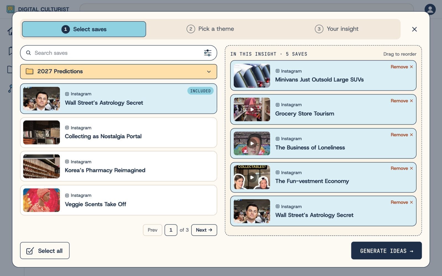Open the Your insight step
This screenshot has width=442, height=276.
336,29
